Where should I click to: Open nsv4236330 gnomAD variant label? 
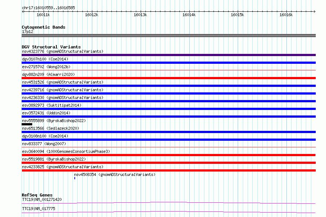point(63,98)
